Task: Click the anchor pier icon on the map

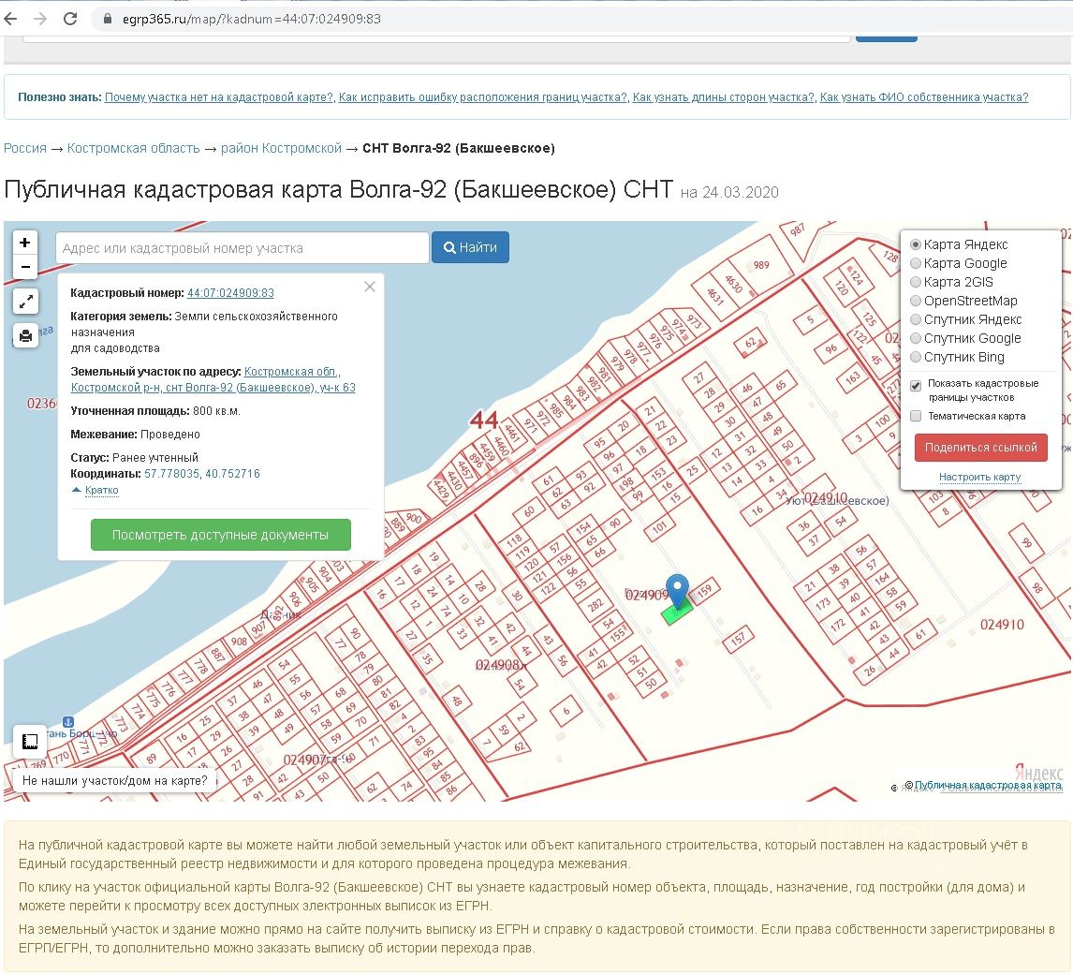Action: (67, 721)
